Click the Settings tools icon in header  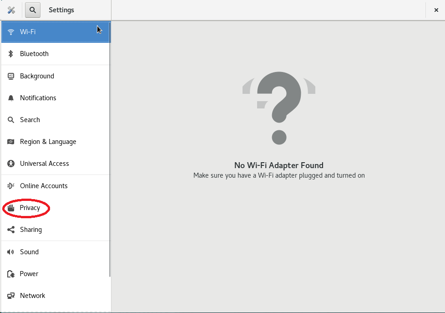tap(11, 10)
